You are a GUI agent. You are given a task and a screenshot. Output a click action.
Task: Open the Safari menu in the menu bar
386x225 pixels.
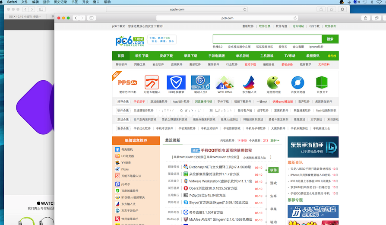[12, 2]
